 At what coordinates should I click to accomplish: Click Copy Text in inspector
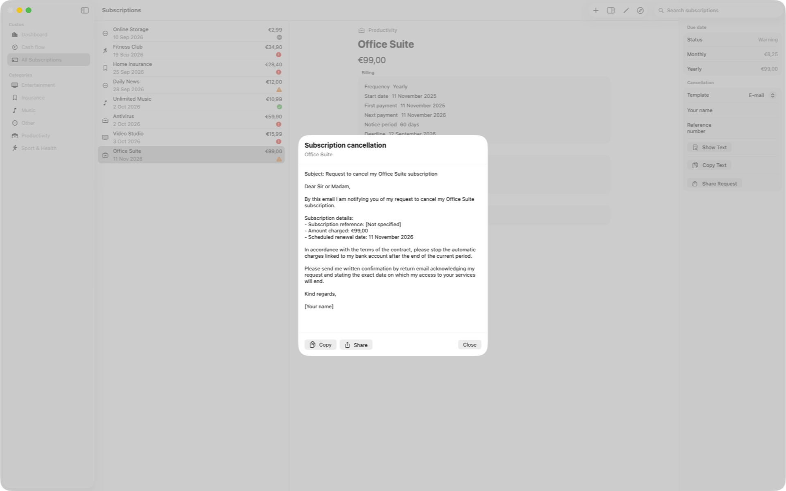pos(709,165)
